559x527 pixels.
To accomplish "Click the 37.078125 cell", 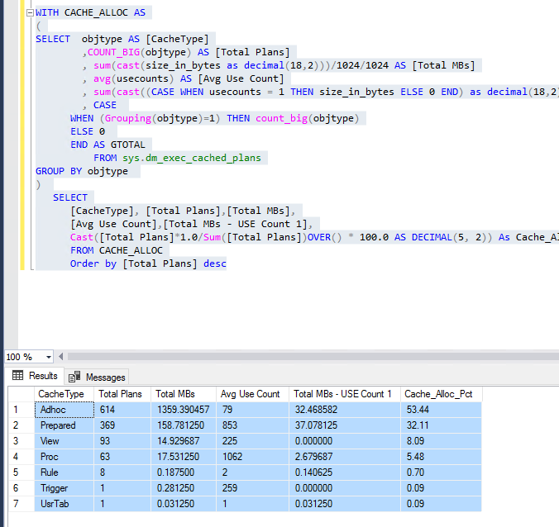I will (345, 425).
